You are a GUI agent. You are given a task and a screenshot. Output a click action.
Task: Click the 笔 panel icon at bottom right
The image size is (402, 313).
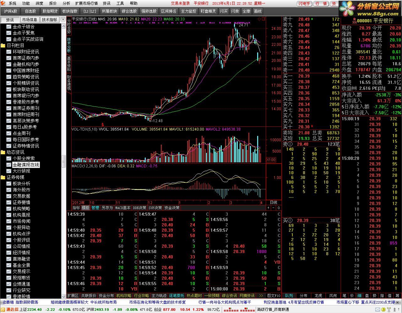point(344,296)
